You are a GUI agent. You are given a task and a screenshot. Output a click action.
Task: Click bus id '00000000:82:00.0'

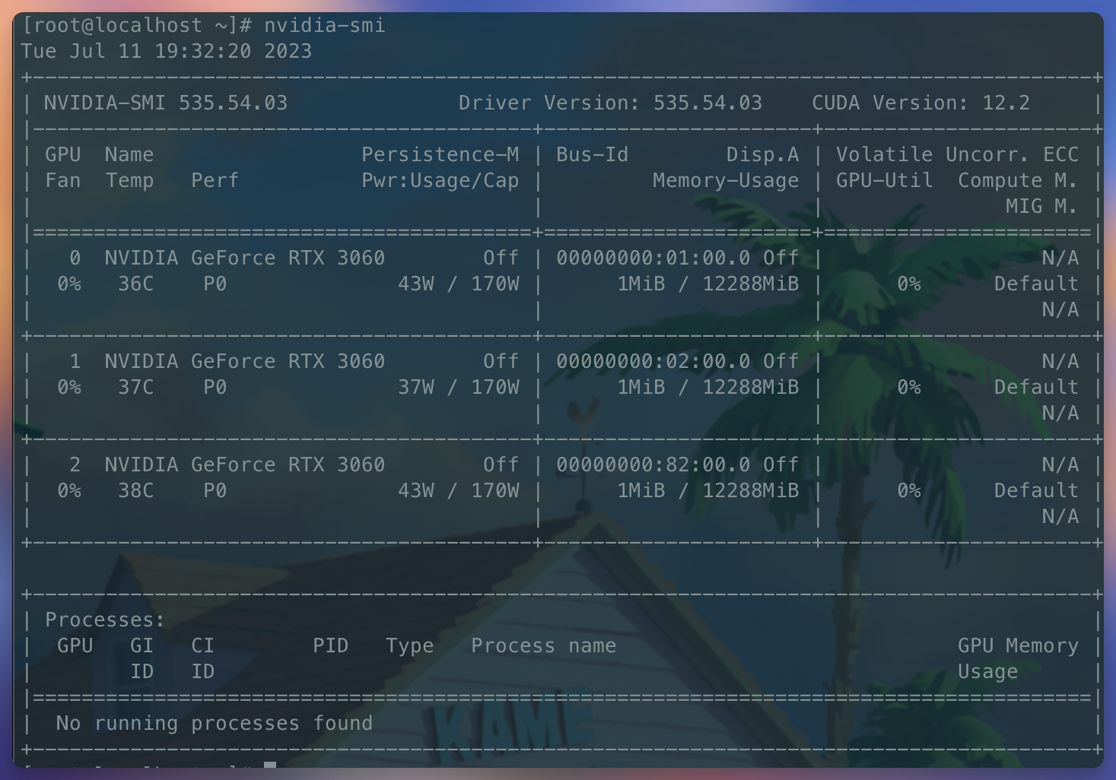(x=653, y=465)
